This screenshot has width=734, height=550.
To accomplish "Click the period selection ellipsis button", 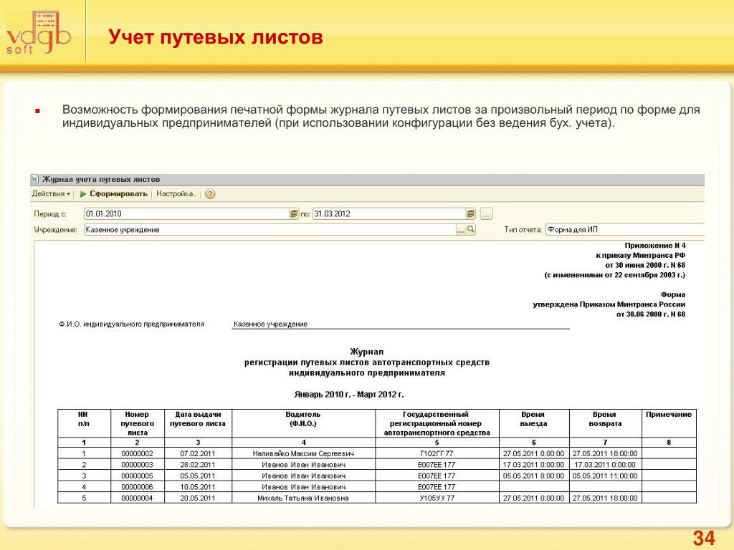I will (x=487, y=214).
